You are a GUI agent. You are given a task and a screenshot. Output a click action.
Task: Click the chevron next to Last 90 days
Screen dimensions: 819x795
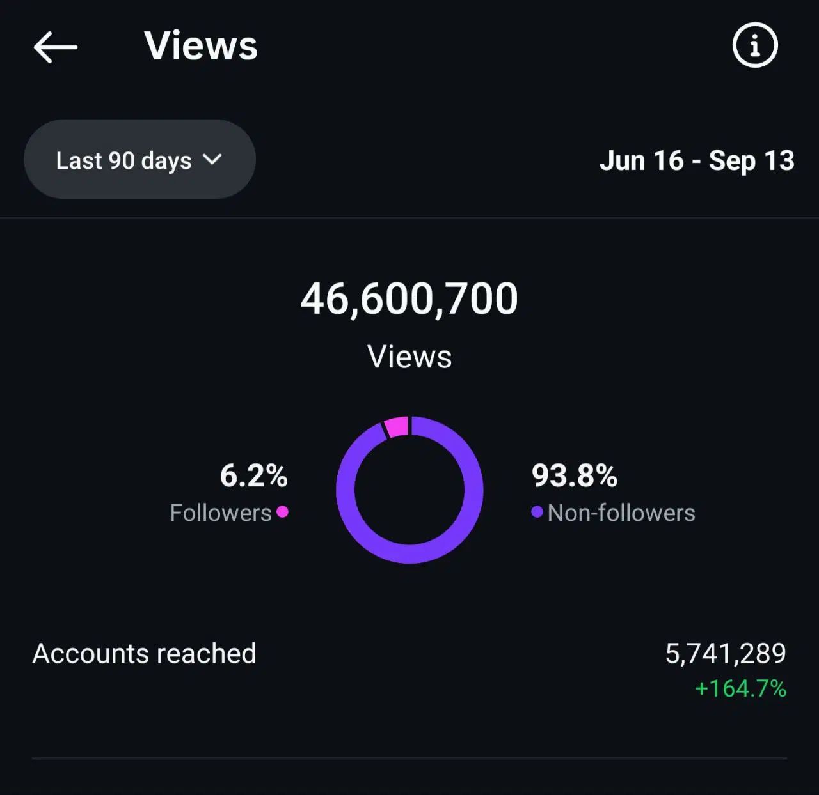click(x=212, y=159)
